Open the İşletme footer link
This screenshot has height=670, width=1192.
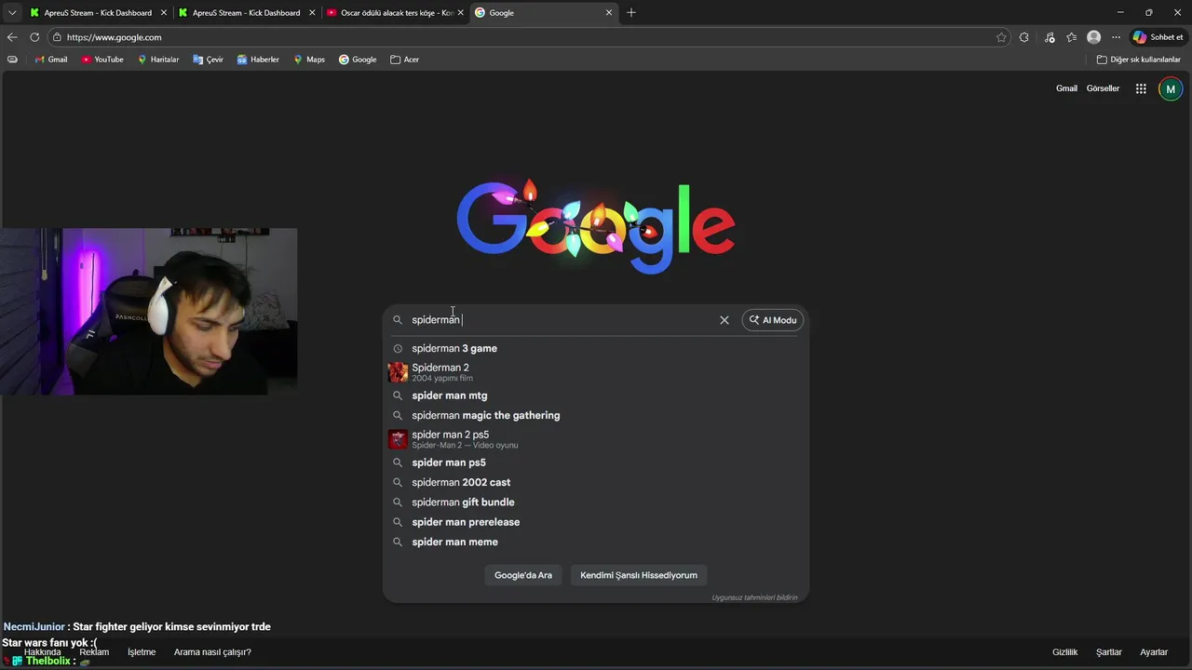click(142, 652)
